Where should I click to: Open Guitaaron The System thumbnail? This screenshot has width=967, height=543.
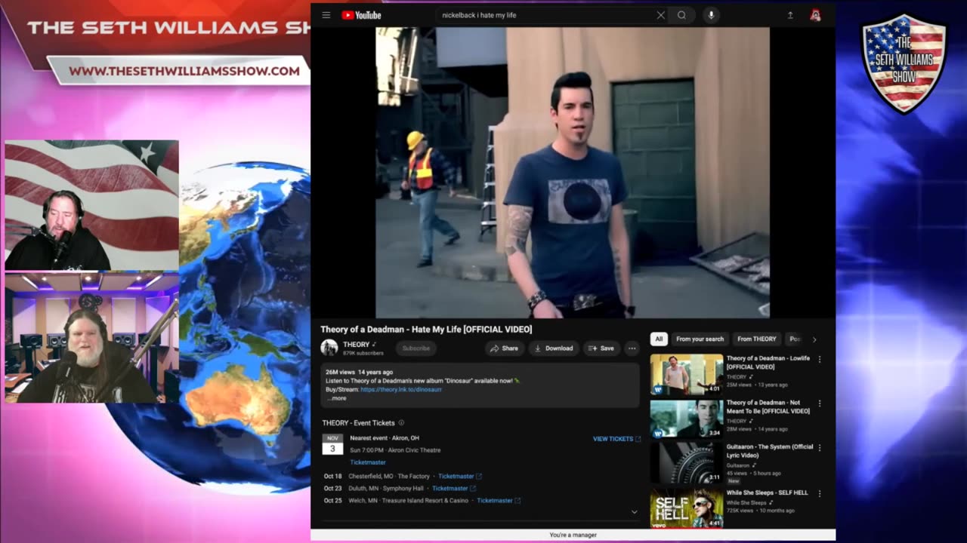point(687,463)
